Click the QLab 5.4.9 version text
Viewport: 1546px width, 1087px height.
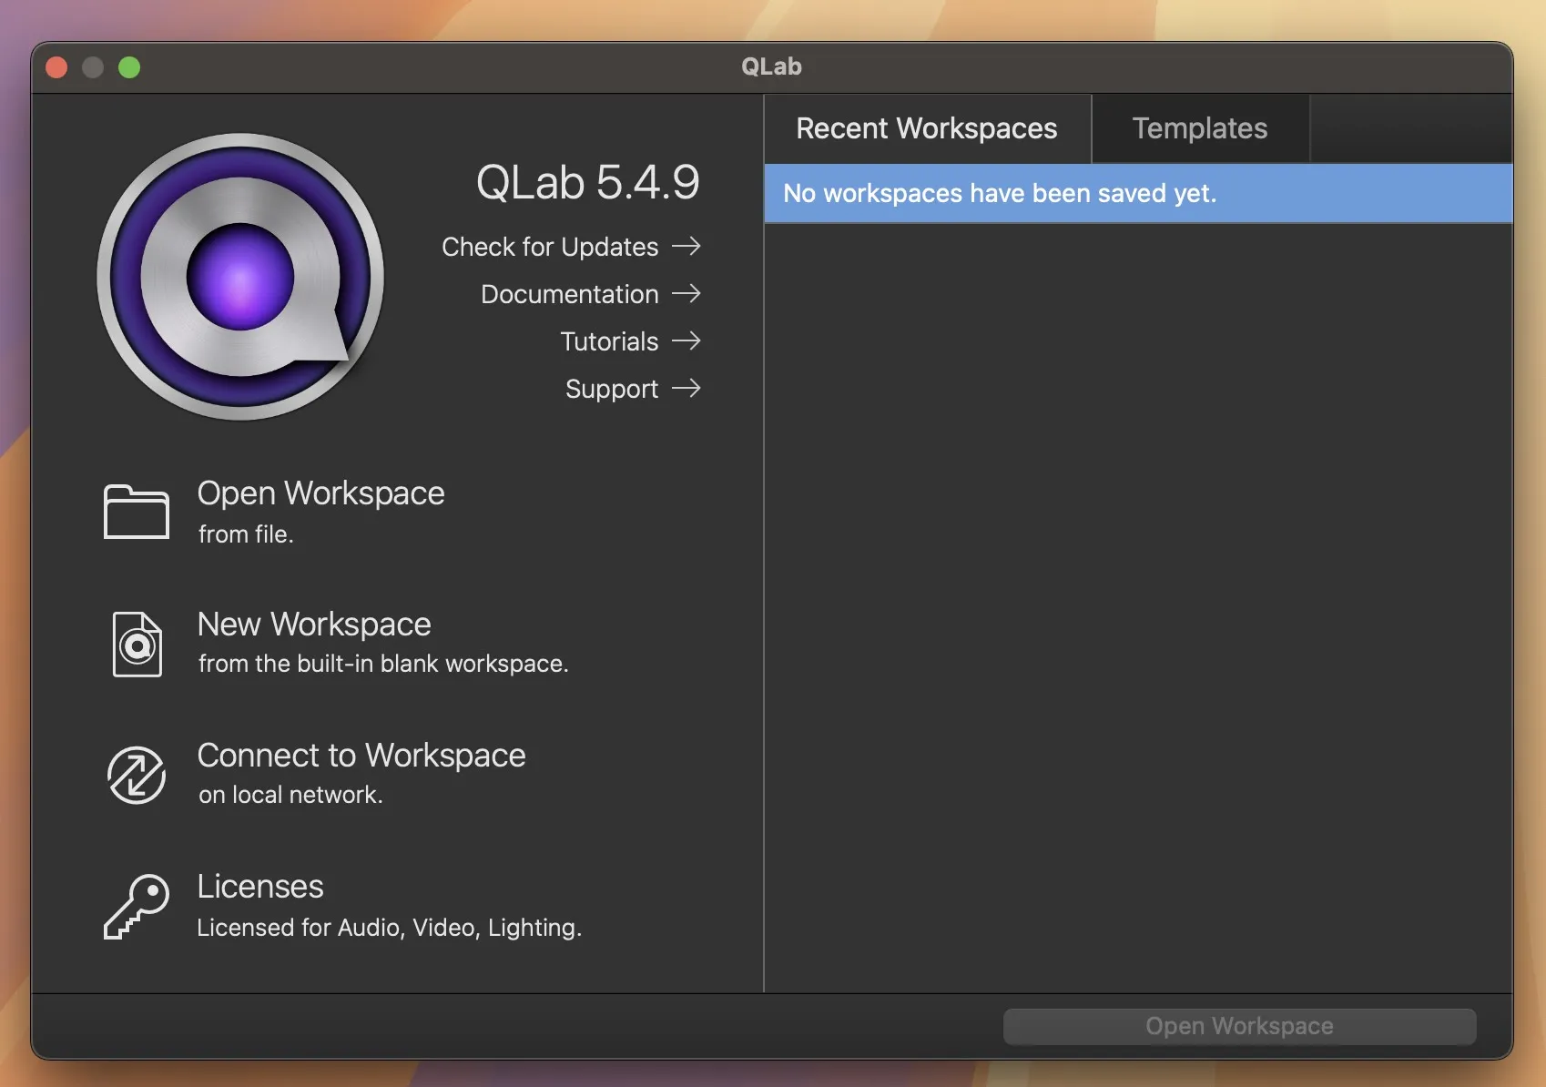click(588, 182)
